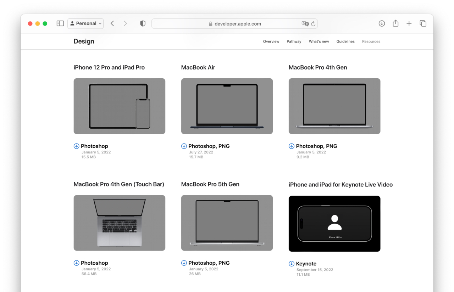Click download icon for iPhone 12 Pro Photoshop
The width and height of the screenshot is (454, 292).
point(76,146)
